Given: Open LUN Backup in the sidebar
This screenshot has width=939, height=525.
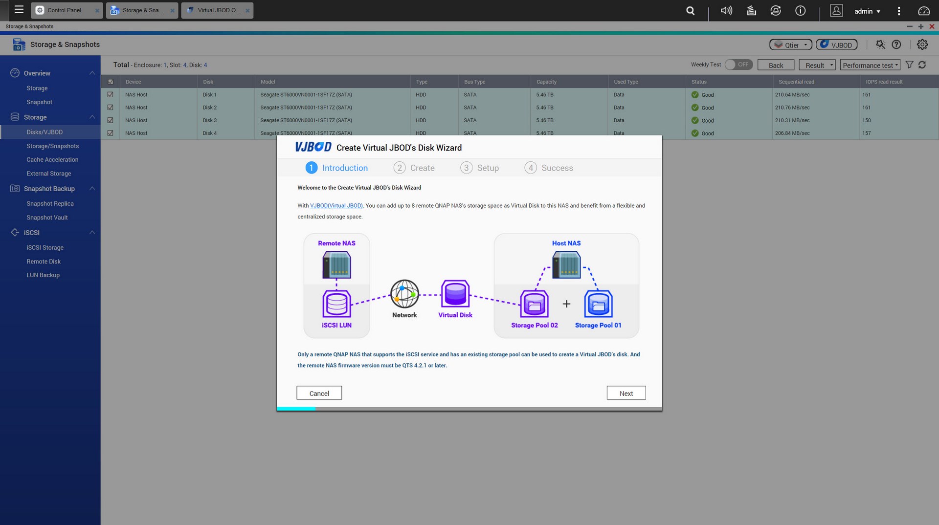Looking at the screenshot, I should coord(43,275).
